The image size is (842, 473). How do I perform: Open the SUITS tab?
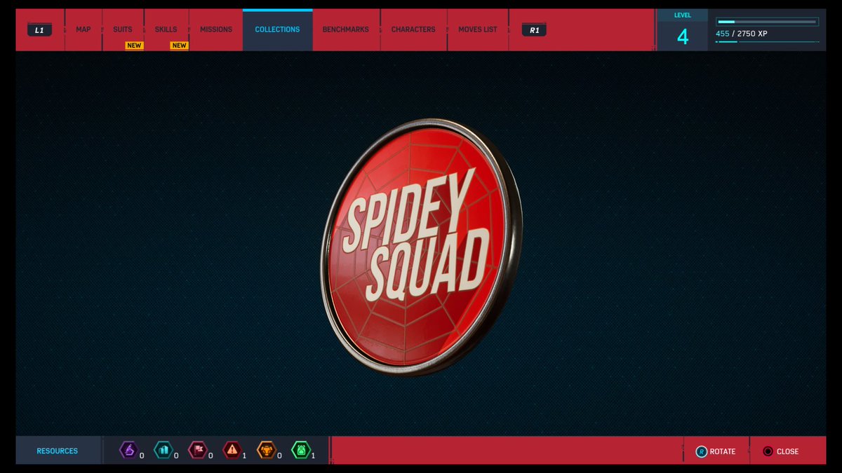(x=123, y=29)
